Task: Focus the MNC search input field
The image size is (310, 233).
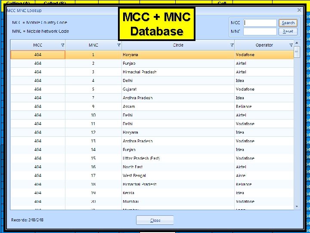Action: [260, 31]
